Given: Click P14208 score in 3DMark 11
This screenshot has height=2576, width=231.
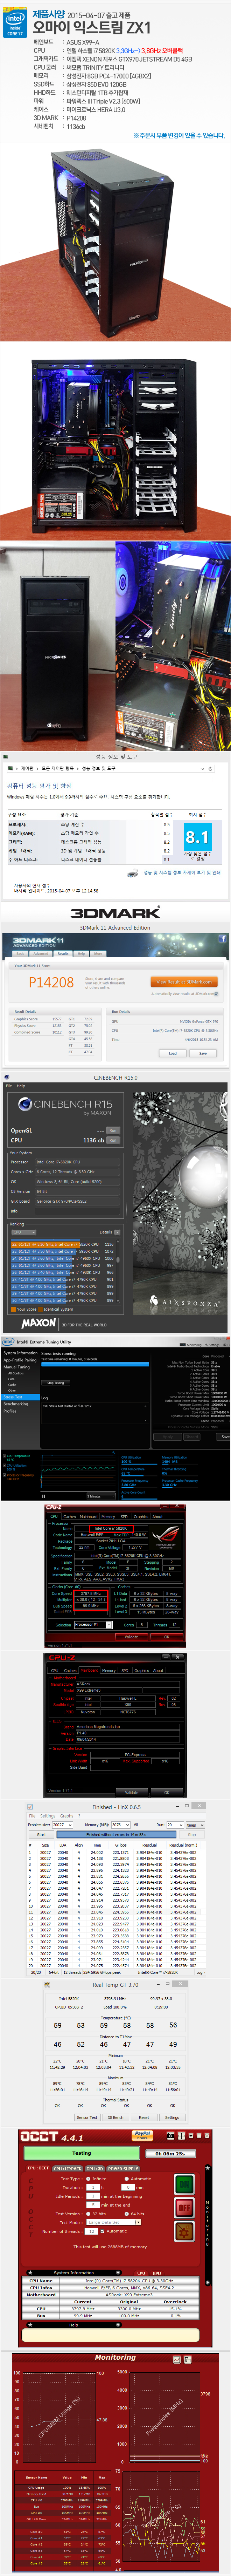Looking at the screenshot, I should (51, 983).
